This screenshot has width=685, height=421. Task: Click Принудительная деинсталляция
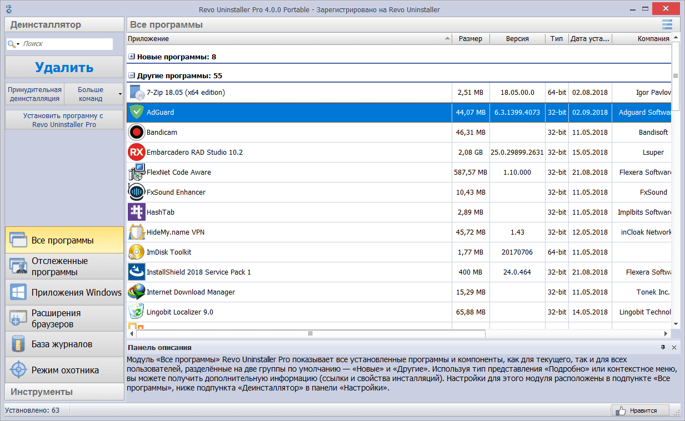click(x=33, y=93)
